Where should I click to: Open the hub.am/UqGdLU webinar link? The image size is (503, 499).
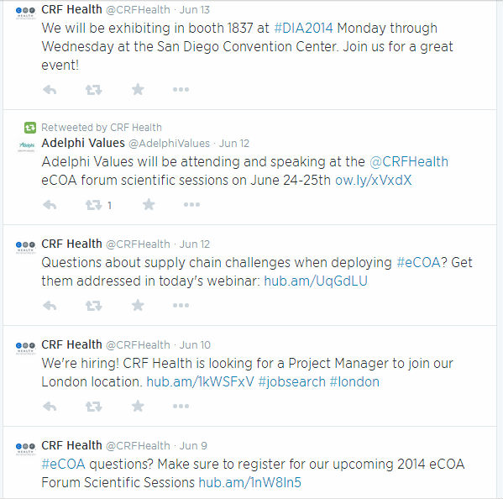[316, 281]
